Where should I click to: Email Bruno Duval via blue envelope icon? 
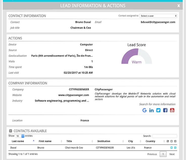pyautogui.click(x=172, y=148)
